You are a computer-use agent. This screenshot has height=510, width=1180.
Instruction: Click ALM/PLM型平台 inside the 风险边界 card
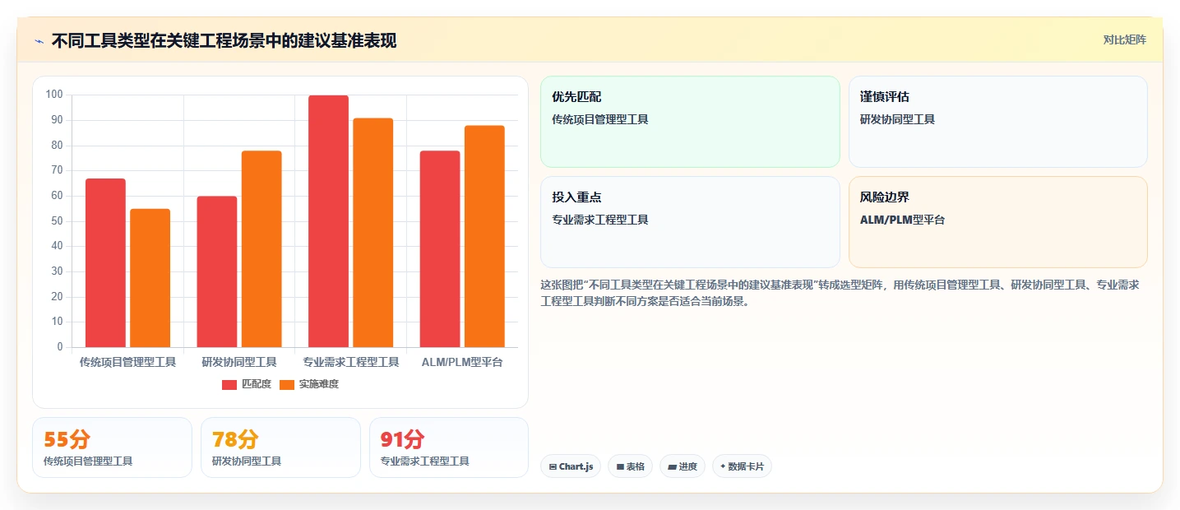click(x=902, y=220)
